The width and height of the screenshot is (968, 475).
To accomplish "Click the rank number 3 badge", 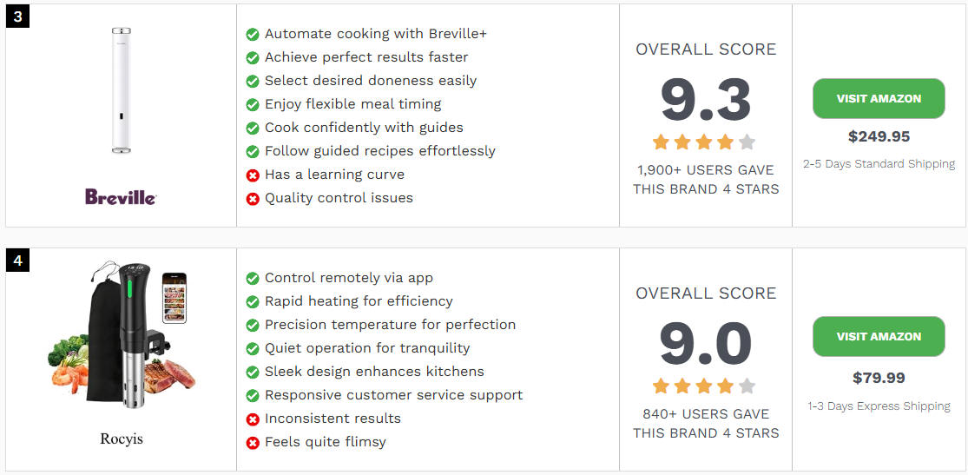I will pos(17,16).
